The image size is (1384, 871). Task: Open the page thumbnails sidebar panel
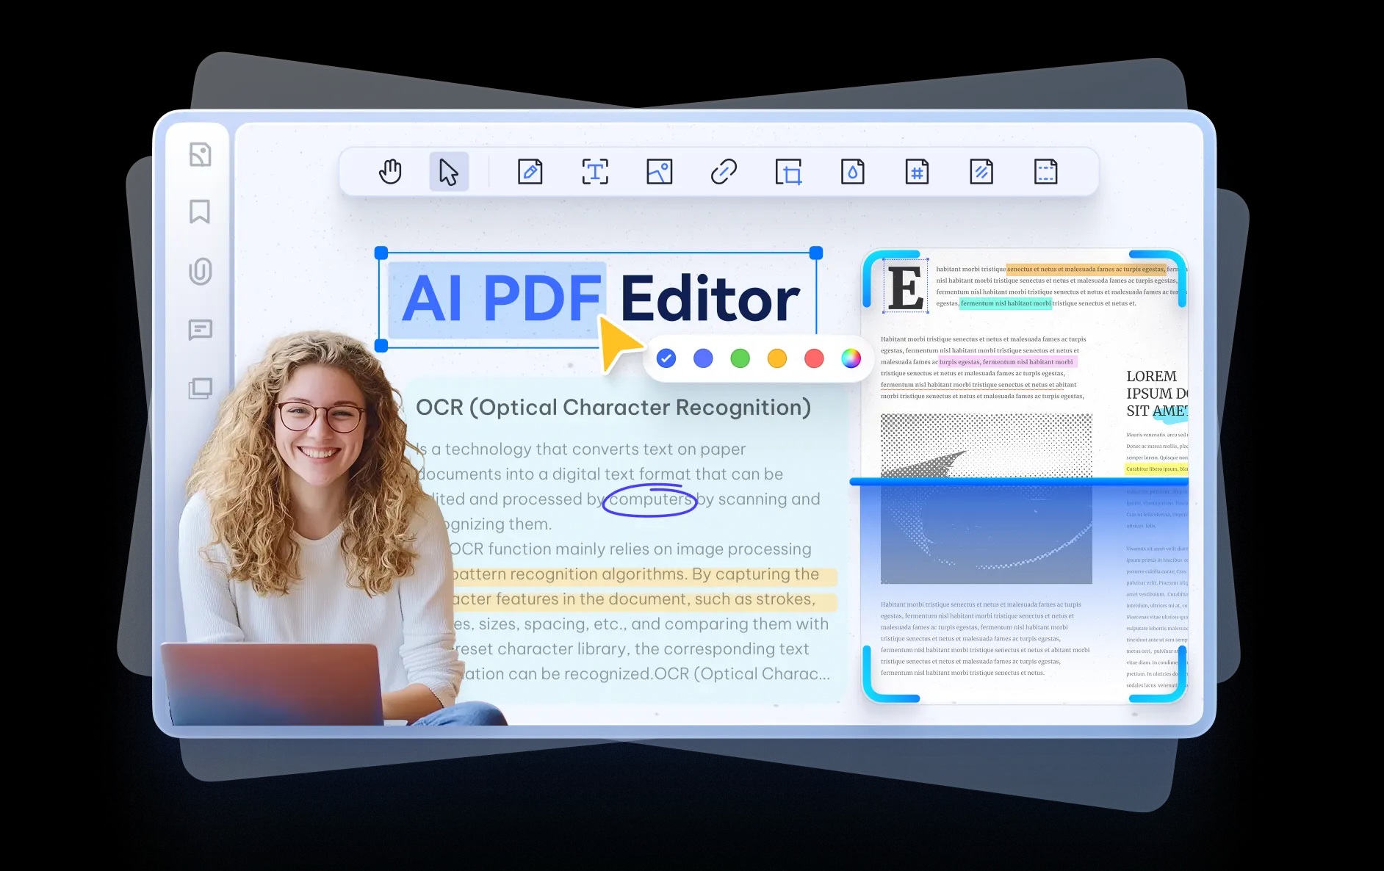coord(200,155)
